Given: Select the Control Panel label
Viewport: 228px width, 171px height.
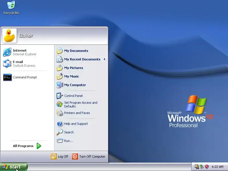Looking at the screenshot, I should 73,96.
